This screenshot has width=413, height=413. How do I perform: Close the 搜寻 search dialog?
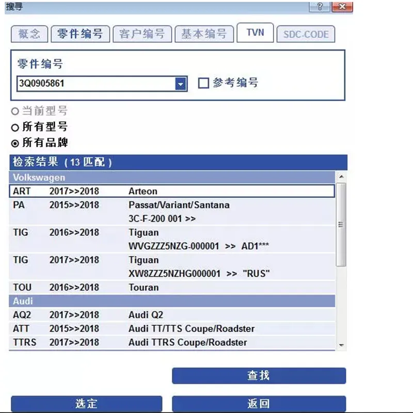pyautogui.click(x=342, y=7)
